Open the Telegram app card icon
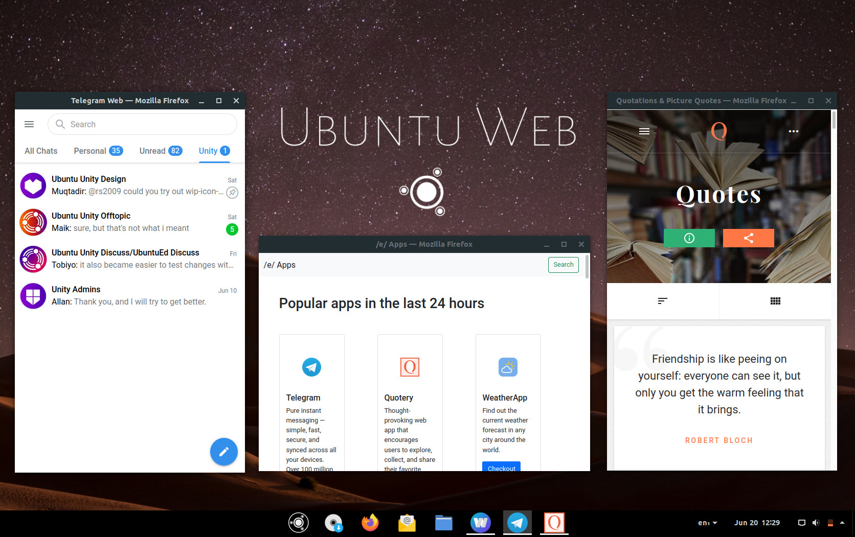 coord(311,367)
